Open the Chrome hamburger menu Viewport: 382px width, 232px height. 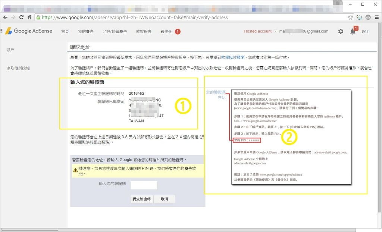point(377,17)
